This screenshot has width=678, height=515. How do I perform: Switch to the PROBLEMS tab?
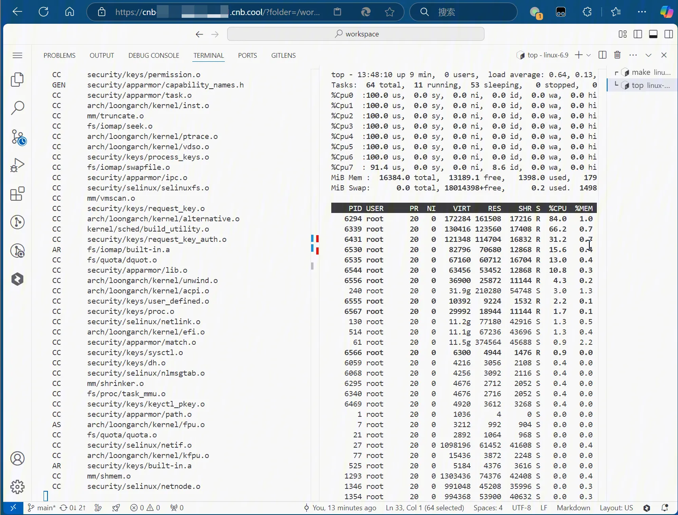click(x=59, y=55)
